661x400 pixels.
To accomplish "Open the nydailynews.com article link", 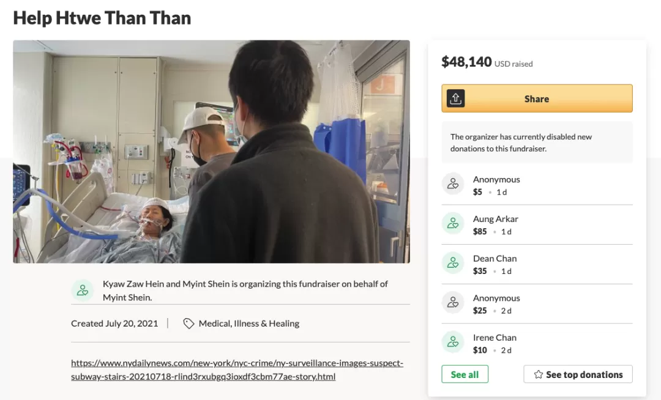I will [x=237, y=369].
